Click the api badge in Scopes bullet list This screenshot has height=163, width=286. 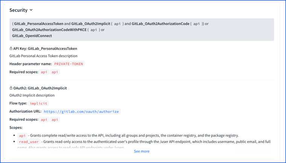click(22, 135)
